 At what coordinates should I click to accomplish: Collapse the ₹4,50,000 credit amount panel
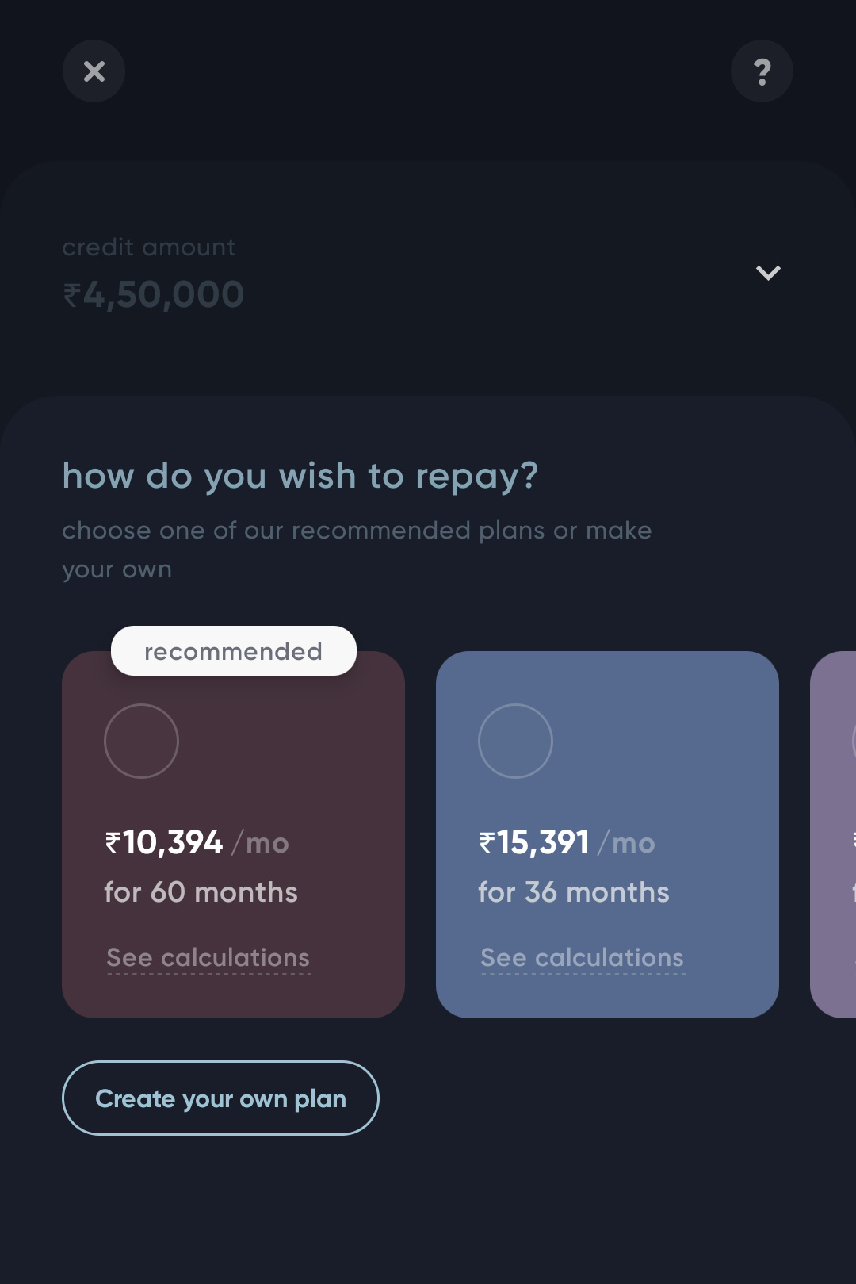tap(767, 272)
